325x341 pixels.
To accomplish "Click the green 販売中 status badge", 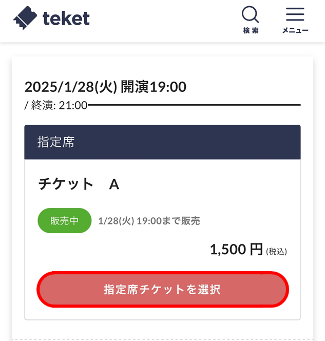I will tap(64, 220).
